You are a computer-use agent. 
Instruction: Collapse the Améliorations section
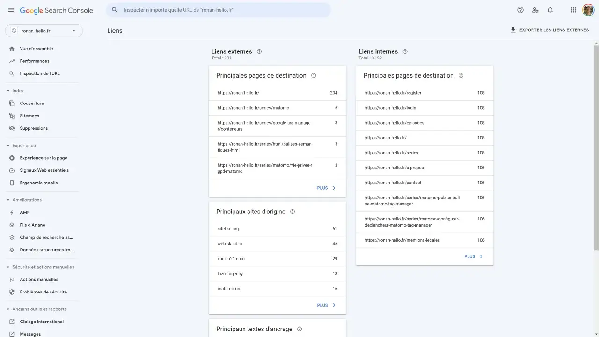point(8,200)
